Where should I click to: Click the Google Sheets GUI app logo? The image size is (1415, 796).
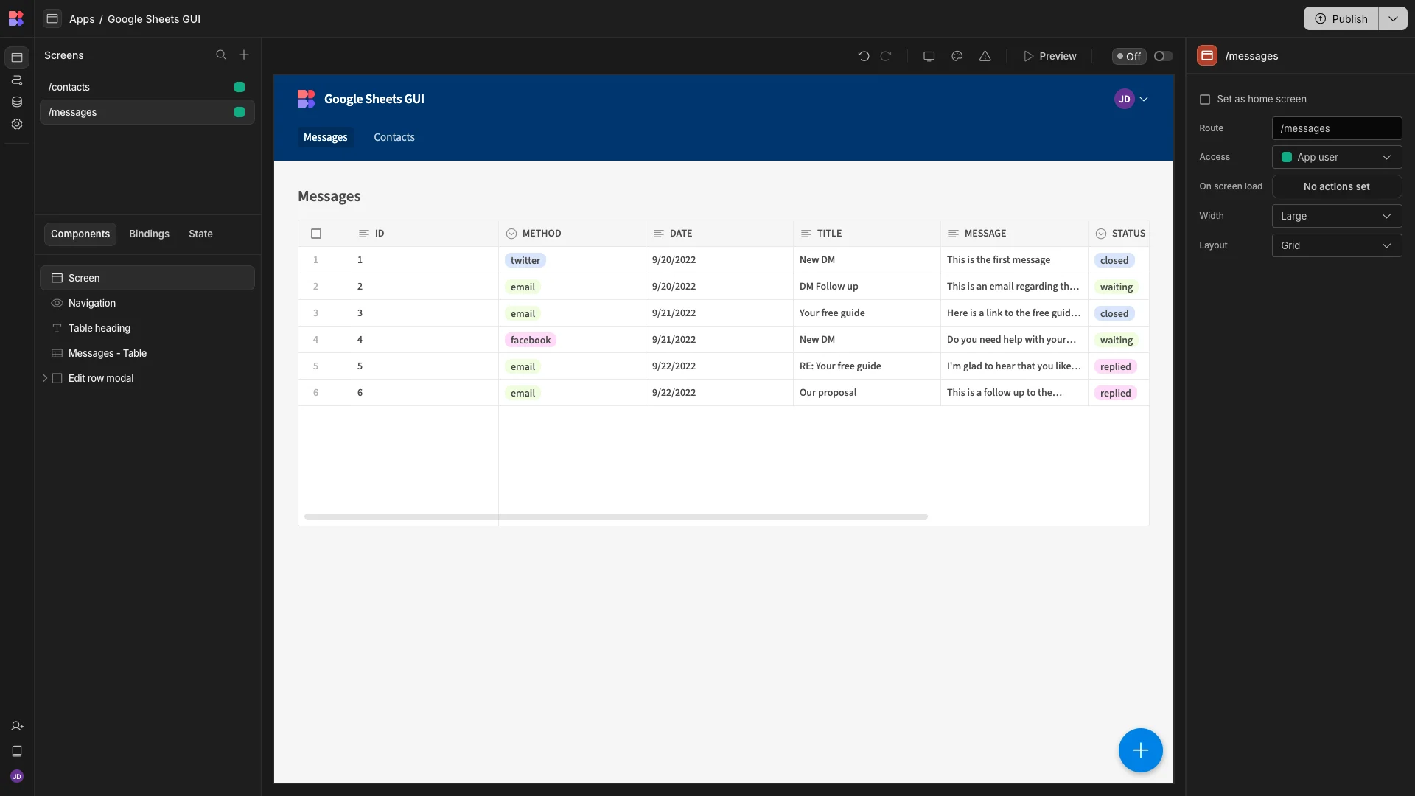point(307,99)
